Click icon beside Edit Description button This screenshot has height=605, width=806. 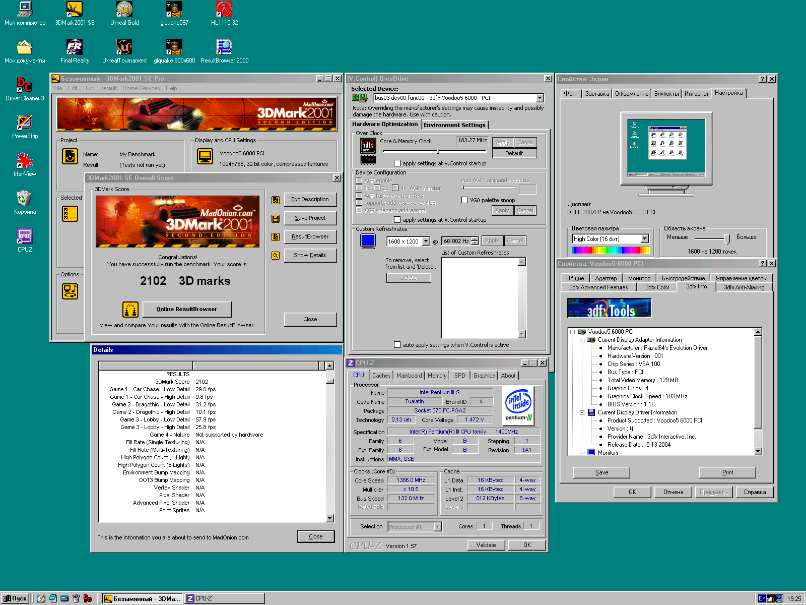(x=276, y=200)
